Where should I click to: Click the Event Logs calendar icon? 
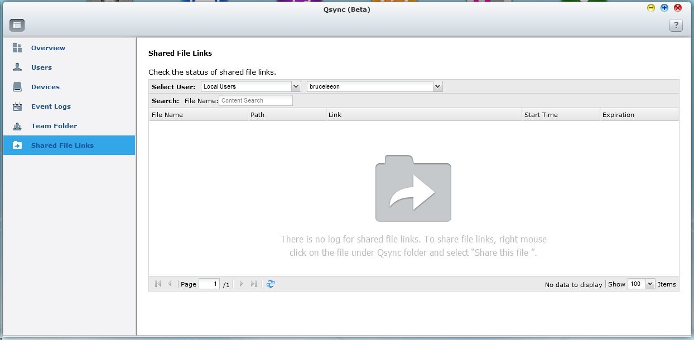tap(17, 106)
